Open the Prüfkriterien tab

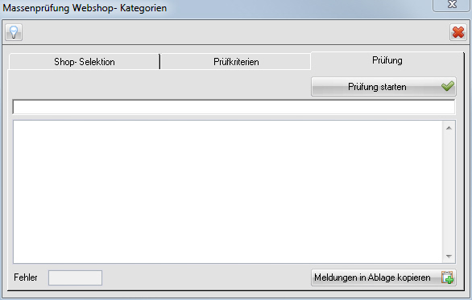click(x=236, y=62)
